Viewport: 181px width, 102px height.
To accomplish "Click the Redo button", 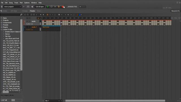I will [14, 11].
